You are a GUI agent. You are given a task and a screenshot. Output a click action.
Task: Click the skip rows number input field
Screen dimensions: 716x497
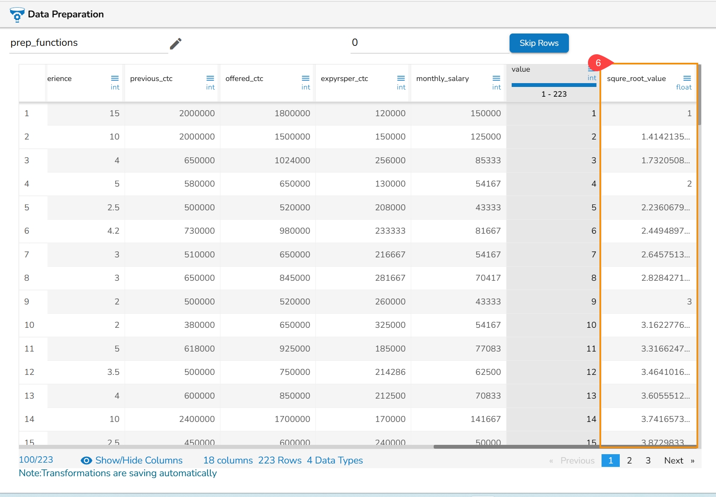[x=429, y=43]
